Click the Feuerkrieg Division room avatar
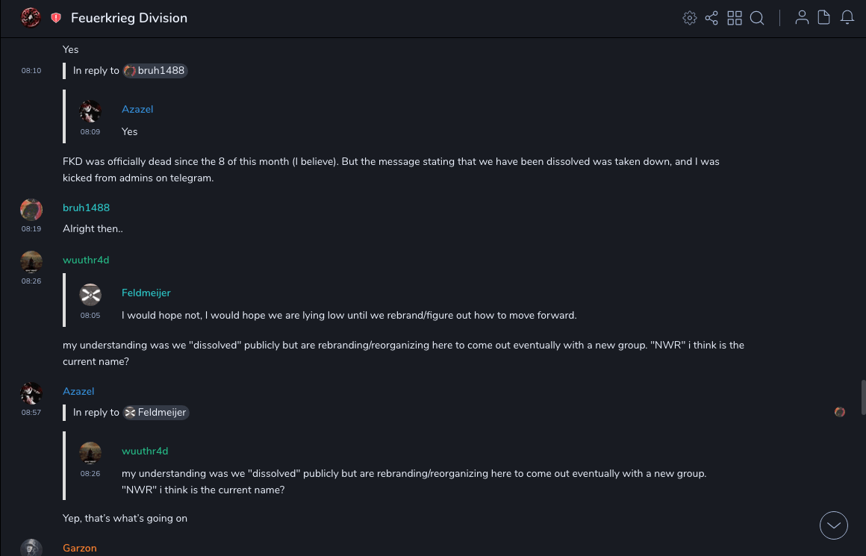This screenshot has width=866, height=556. [x=31, y=18]
